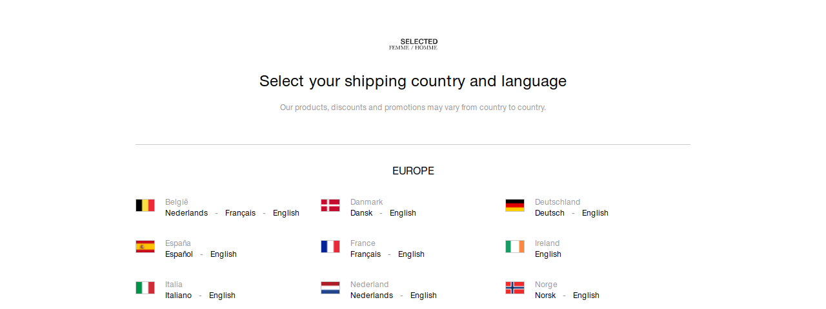Pick Italiano for Italia
Screen dimensions: 826x309
click(x=178, y=295)
